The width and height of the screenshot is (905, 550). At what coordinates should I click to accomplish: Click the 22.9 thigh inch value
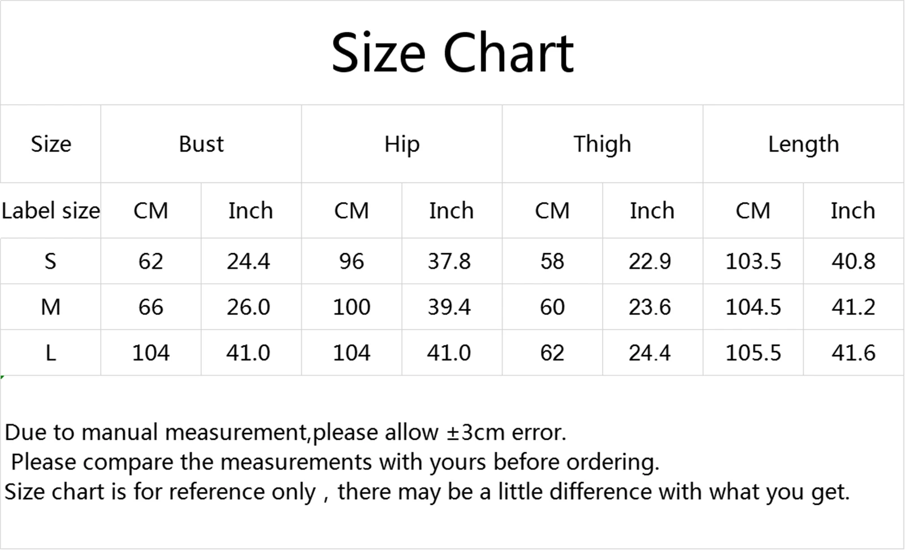coord(649,261)
